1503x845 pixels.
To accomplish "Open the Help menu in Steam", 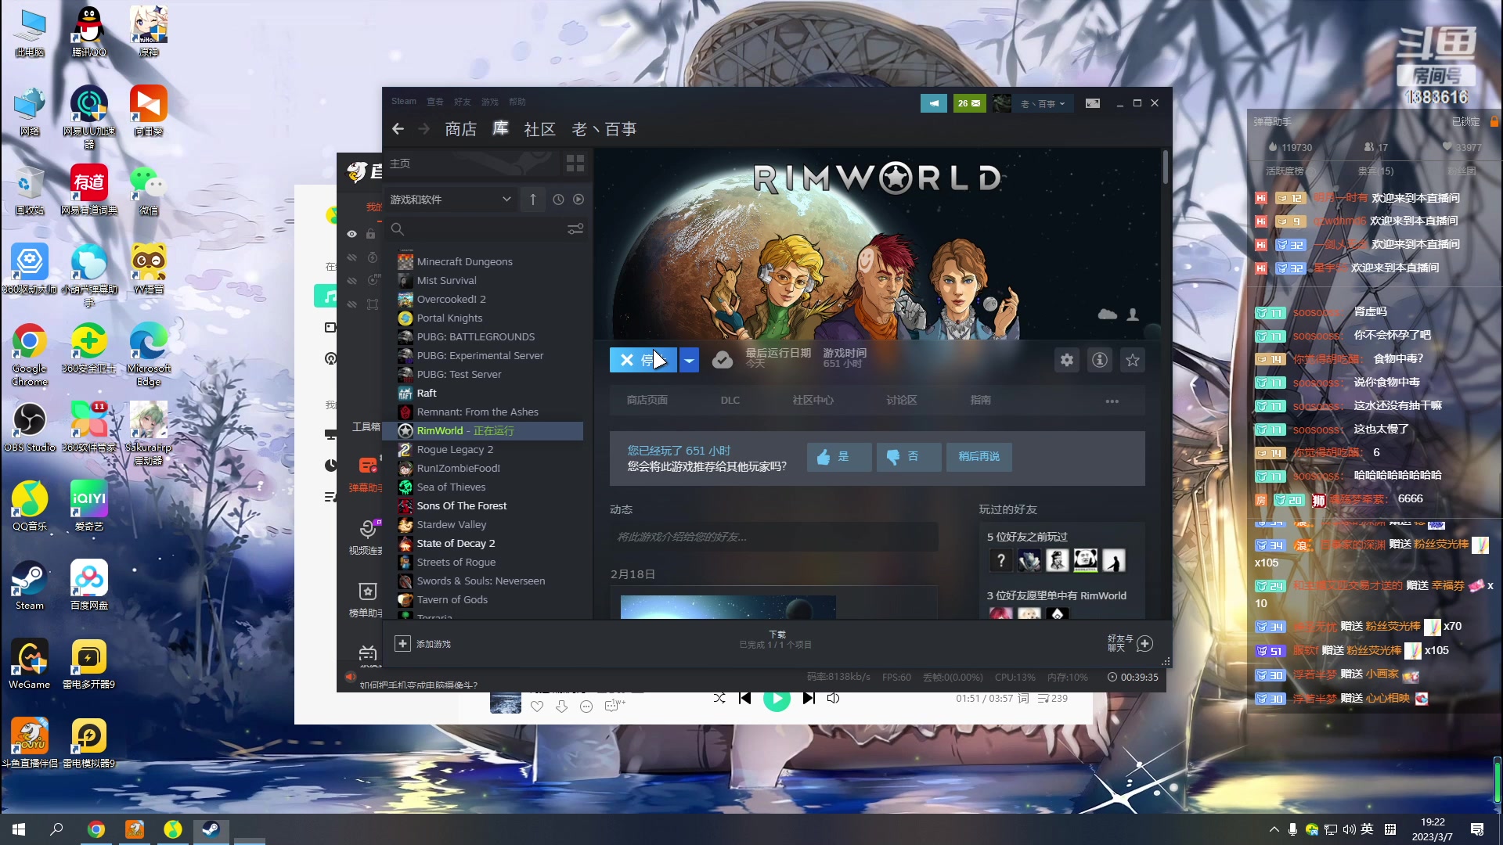I will (x=517, y=102).
